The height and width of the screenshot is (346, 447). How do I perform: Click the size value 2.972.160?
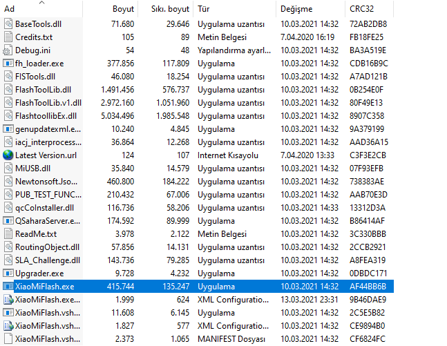click(117, 103)
